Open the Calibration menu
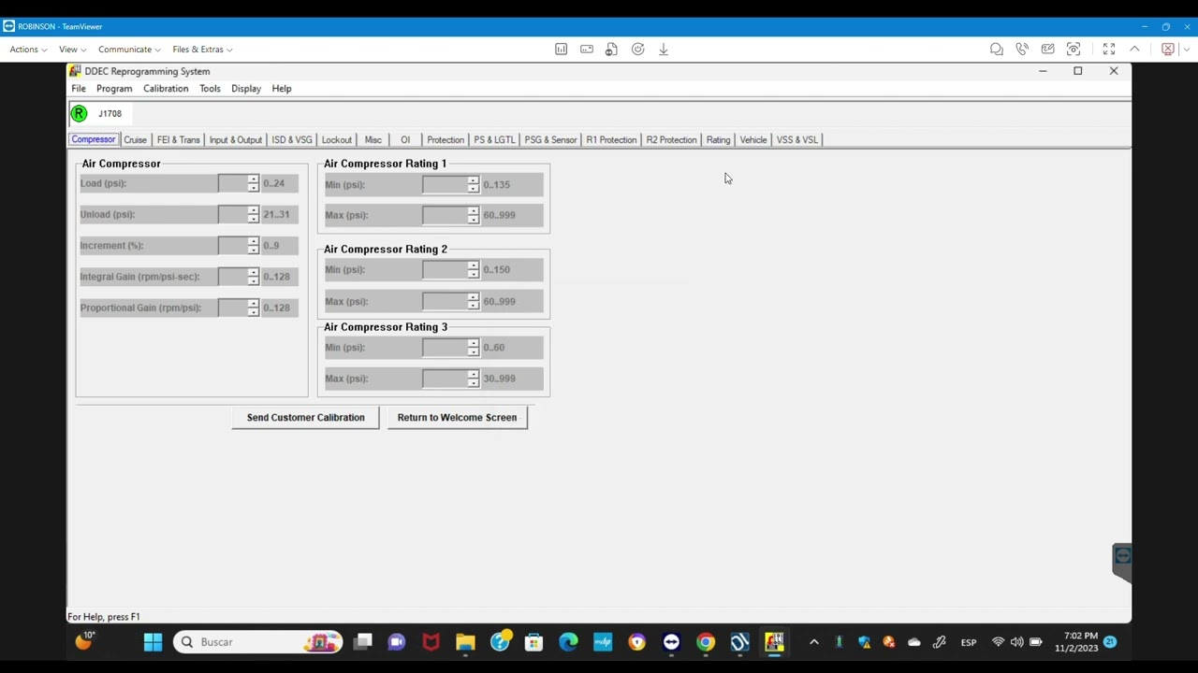 click(x=166, y=89)
